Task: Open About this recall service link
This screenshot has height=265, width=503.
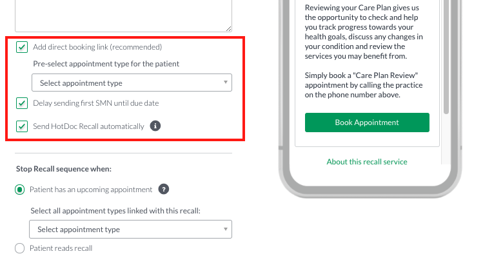Action: point(367,162)
